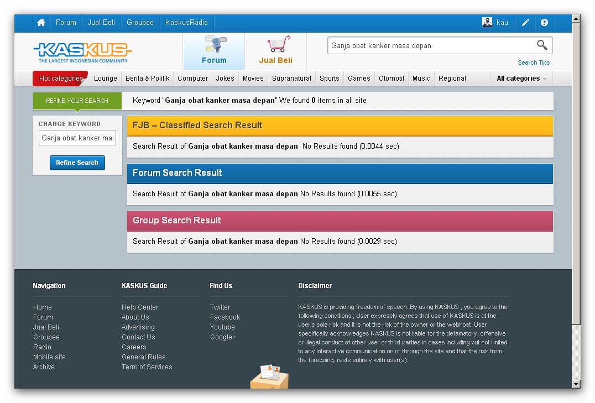The image size is (595, 403).
Task: Open footer Forum link under Navigation
Action: tap(43, 317)
